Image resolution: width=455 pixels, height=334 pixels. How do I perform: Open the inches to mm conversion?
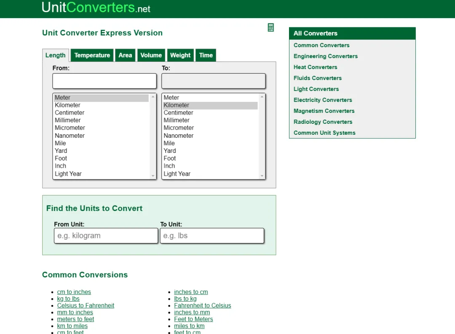[x=192, y=312]
